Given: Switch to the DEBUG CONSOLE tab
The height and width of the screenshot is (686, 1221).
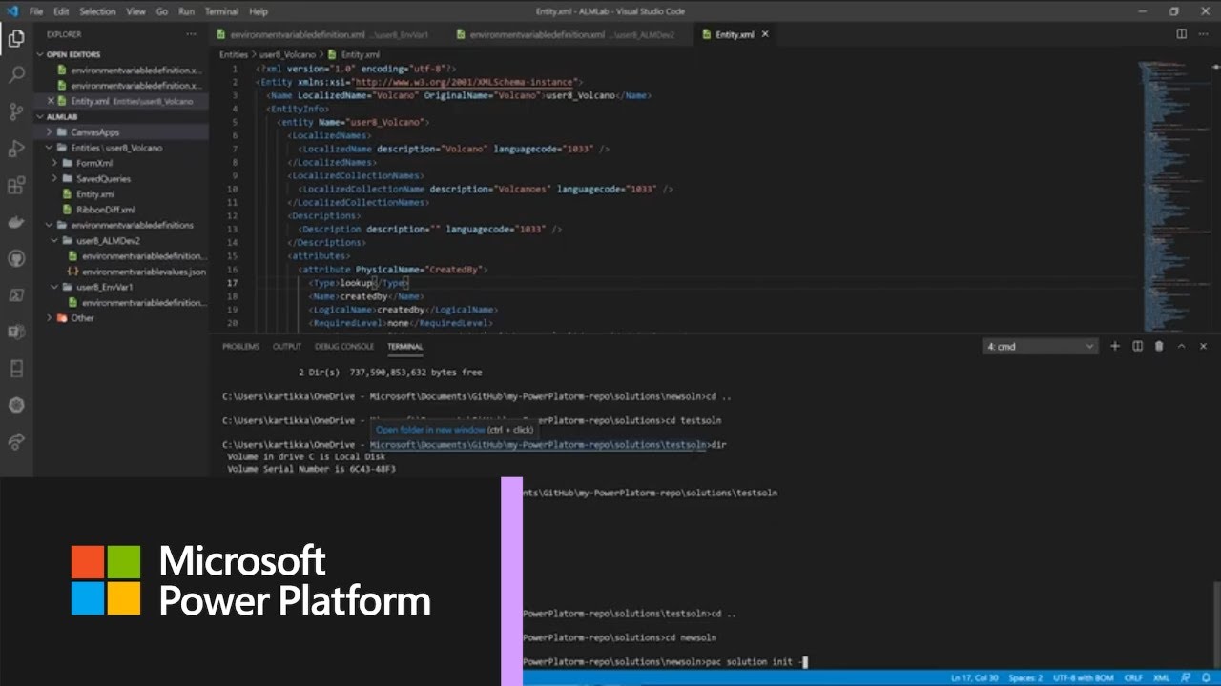Looking at the screenshot, I should (344, 347).
